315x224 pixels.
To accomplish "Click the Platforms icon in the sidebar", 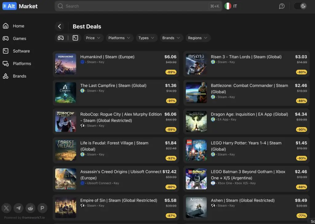I will 6,63.
